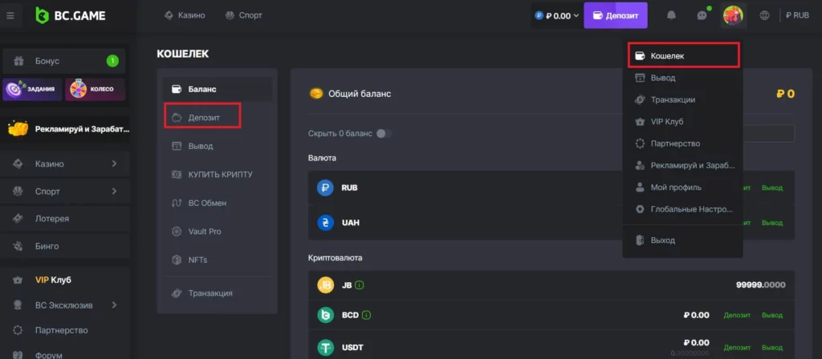This screenshot has height=359, width=822.
Task: Select Глобальные Настро... in the dropdown
Action: click(x=683, y=209)
